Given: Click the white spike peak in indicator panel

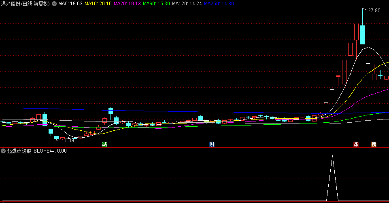Looking at the screenshot, I should tap(332, 156).
